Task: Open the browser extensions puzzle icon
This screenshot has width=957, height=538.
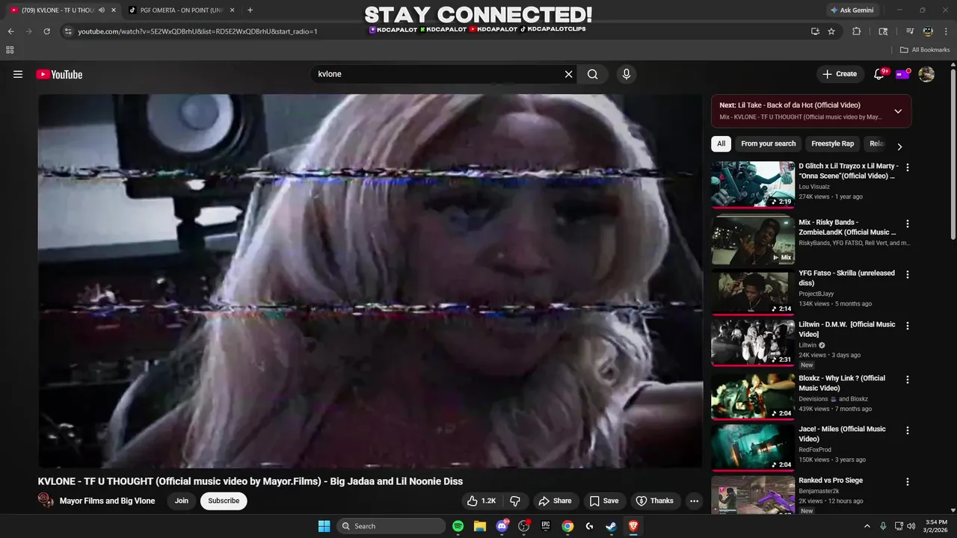Action: click(x=857, y=31)
